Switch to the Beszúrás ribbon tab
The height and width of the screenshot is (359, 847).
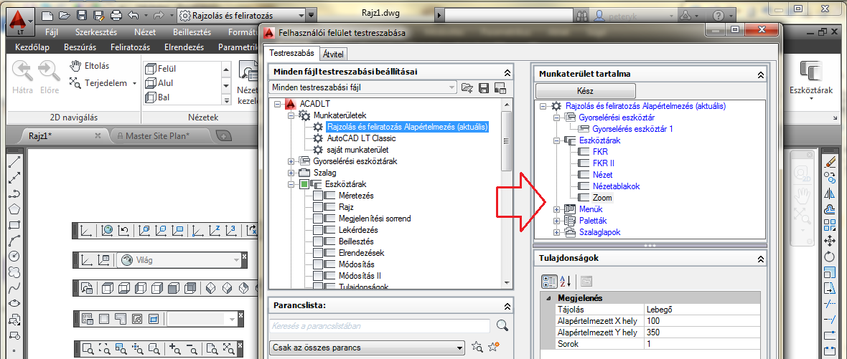(80, 47)
